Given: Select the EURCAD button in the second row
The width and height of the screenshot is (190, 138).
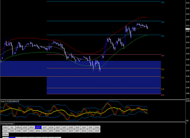Looking at the screenshot, I should pyautogui.click(x=6, y=131).
